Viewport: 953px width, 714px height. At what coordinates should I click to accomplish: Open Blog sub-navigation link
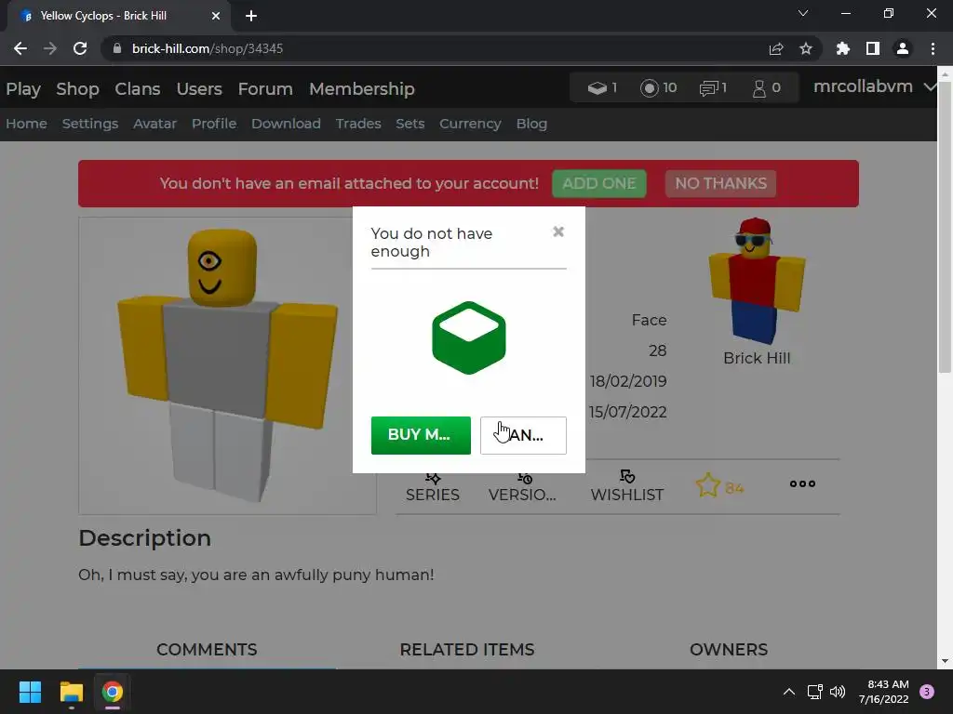(x=531, y=124)
